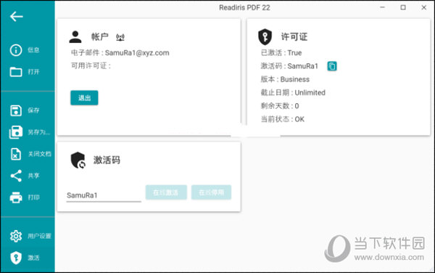Go back using the arrow icon
The width and height of the screenshot is (435, 273).
pyautogui.click(x=17, y=17)
